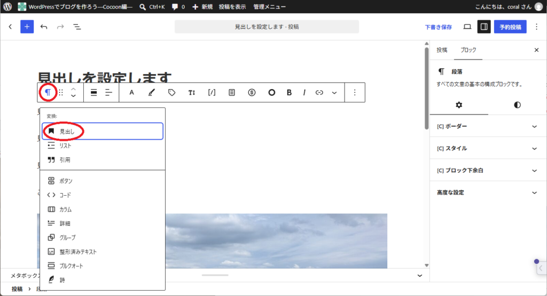Open the coral user account menu
547x296 pixels.
(509, 6)
